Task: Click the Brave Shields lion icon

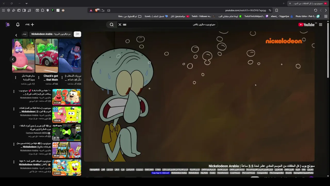Action: tap(97, 10)
